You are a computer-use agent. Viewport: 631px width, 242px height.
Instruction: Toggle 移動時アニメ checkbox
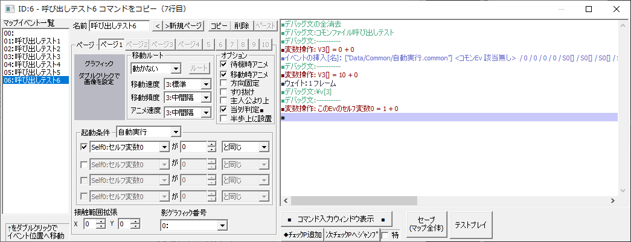pos(223,74)
